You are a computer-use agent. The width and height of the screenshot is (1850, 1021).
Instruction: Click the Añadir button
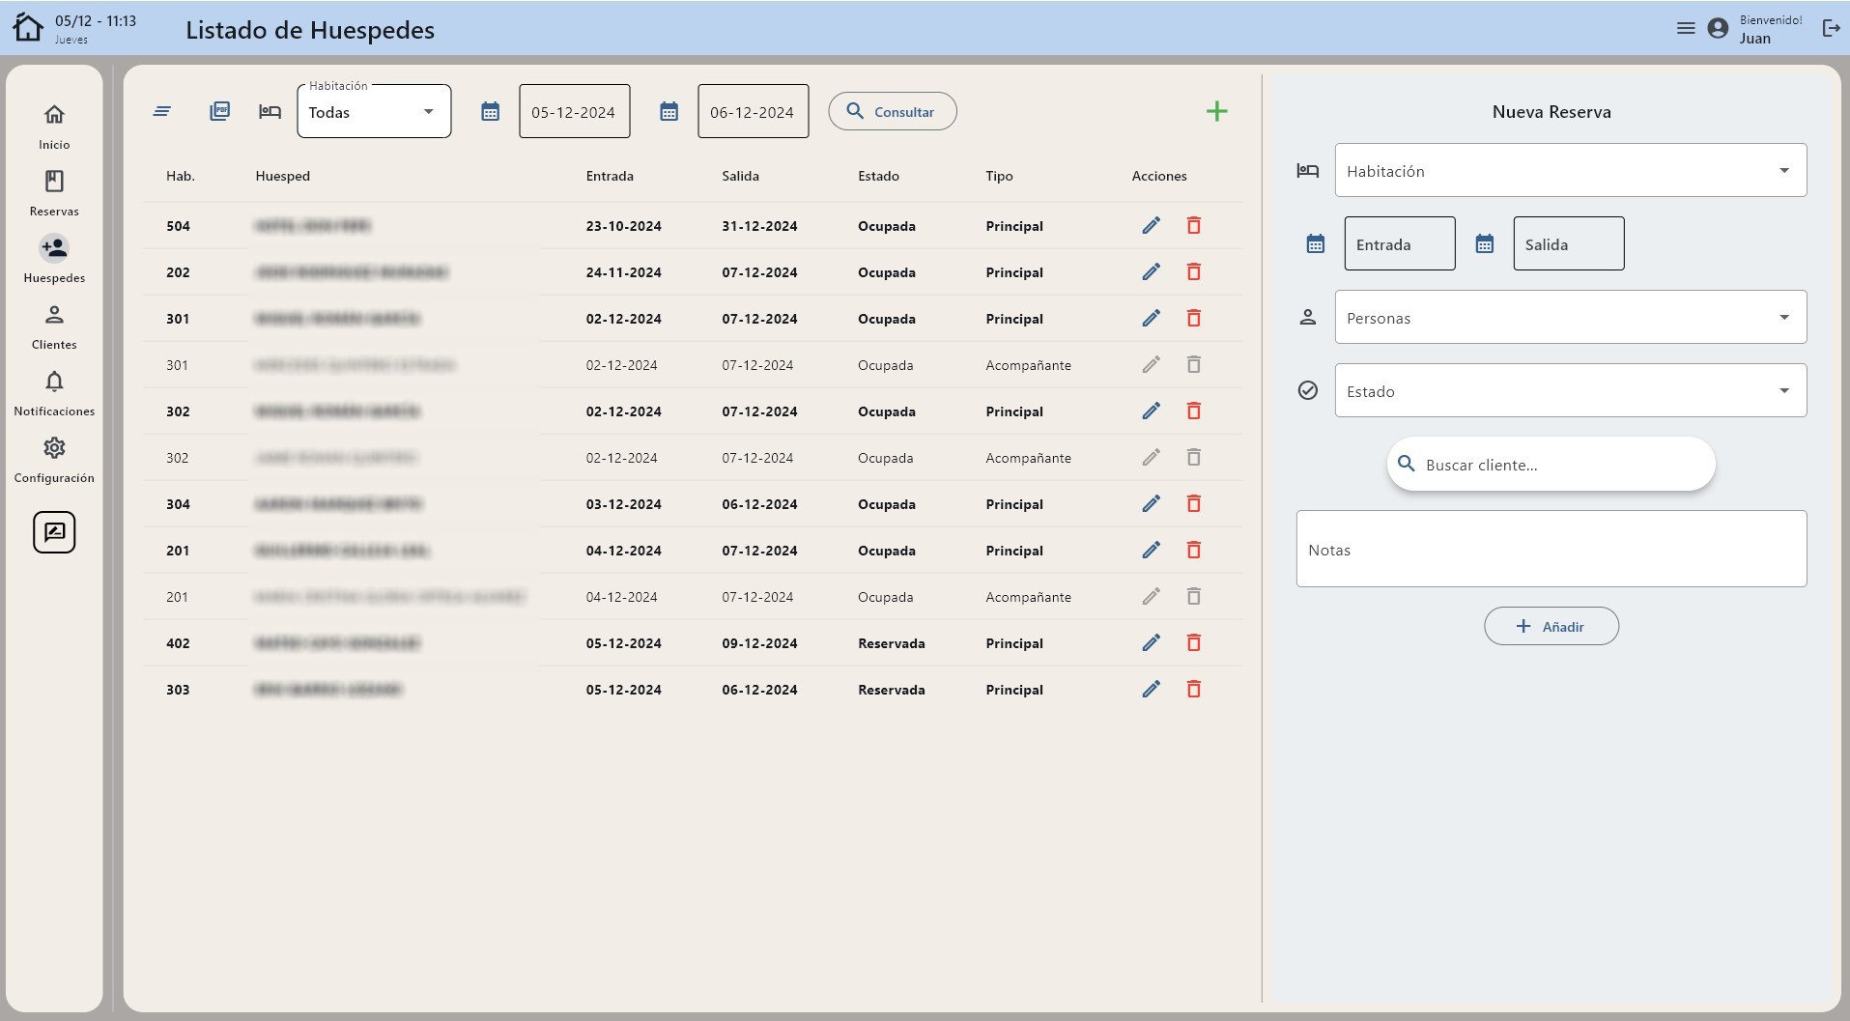pyautogui.click(x=1551, y=626)
